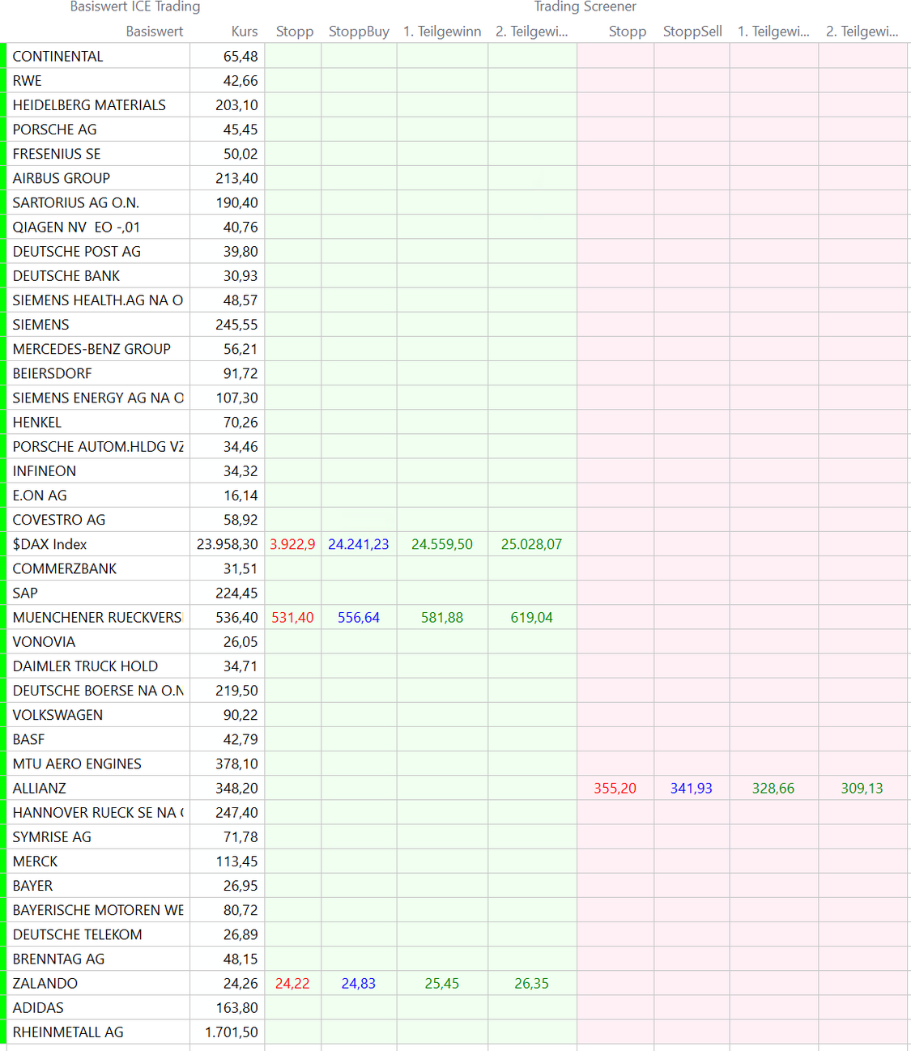
Task: Select MUENCHENER RUECKVERS stop value 531,40
Action: [292, 617]
